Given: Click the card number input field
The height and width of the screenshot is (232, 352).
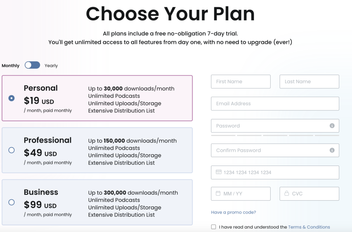Looking at the screenshot, I should [275, 172].
